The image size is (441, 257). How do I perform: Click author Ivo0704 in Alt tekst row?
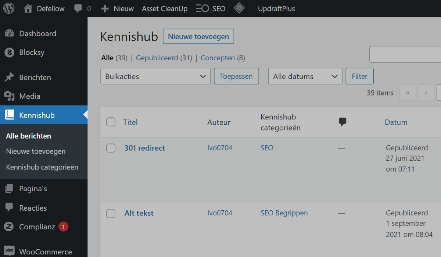(x=220, y=213)
